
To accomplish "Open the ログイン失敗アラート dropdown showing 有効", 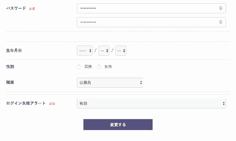I will tap(151, 103).
